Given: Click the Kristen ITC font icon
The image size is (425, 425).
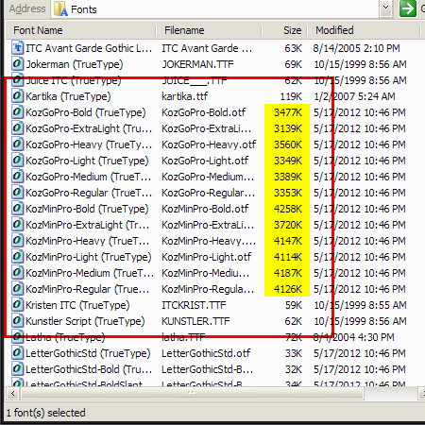Looking at the screenshot, I should pyautogui.click(x=18, y=305).
